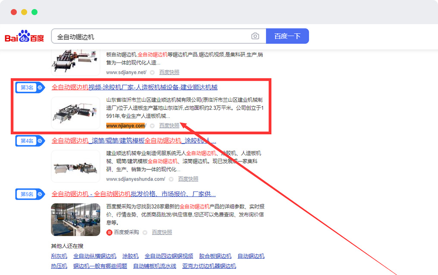This screenshot has height=275, width=438.
Task: Open 百度快照 for www.njianye.com
Action: (169, 125)
